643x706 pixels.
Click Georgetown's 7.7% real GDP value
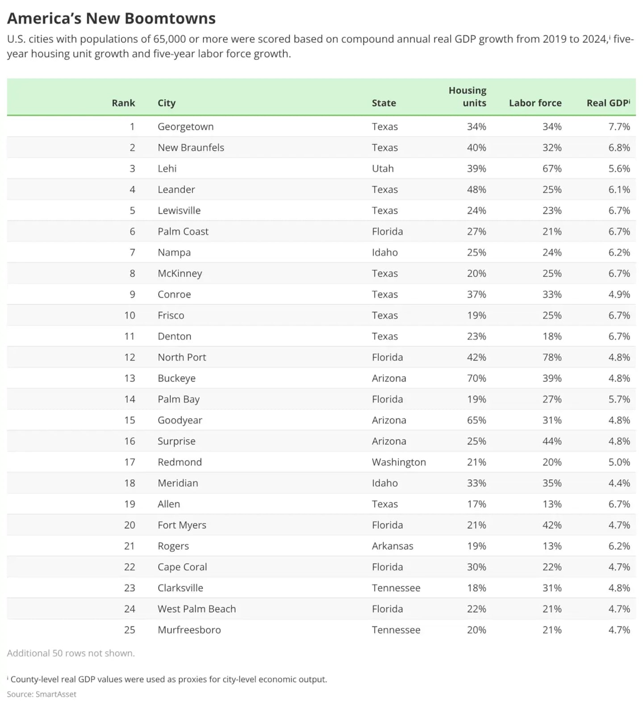(619, 126)
